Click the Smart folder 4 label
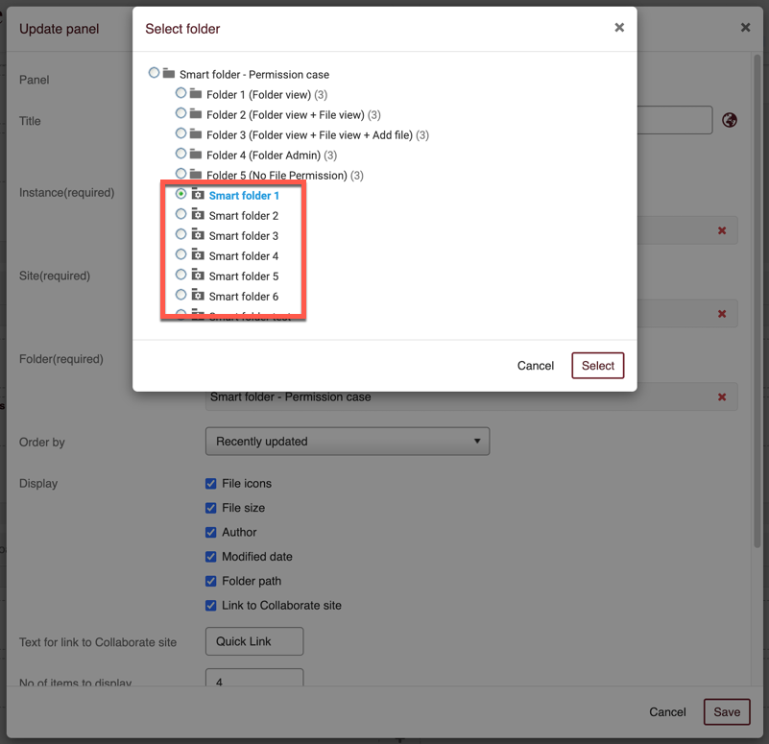The width and height of the screenshot is (769, 744). click(x=243, y=256)
